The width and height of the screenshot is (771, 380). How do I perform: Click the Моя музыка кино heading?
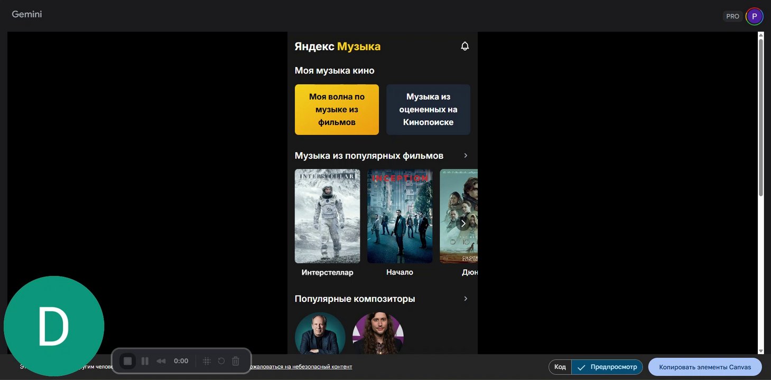pos(335,71)
